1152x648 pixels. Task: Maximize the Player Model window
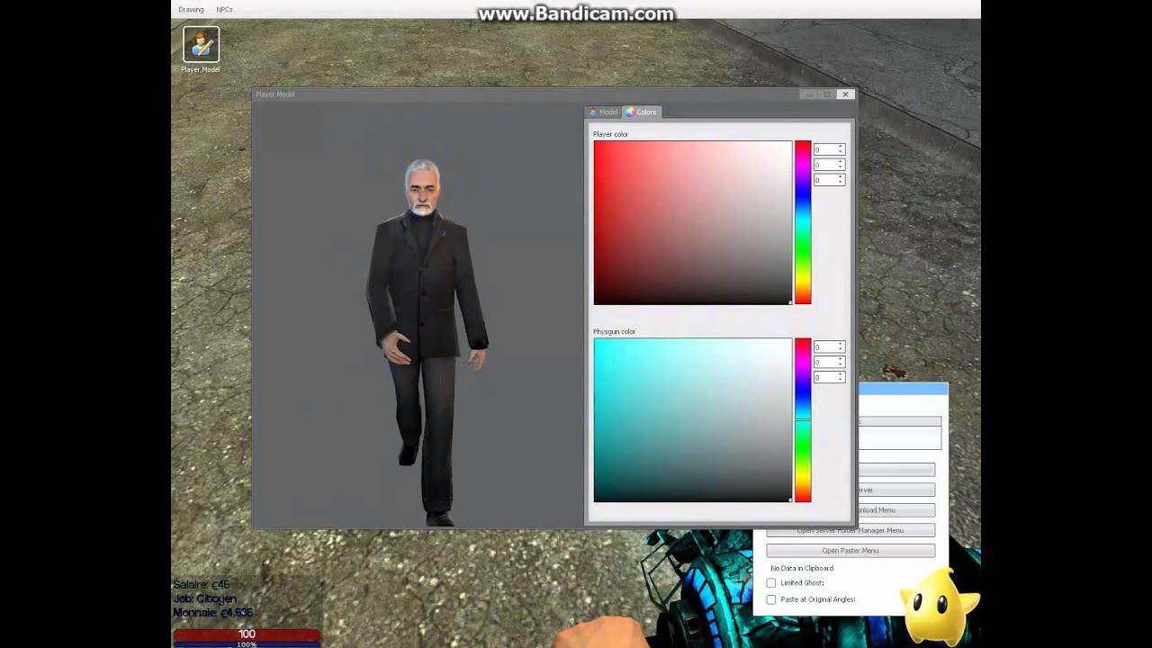coord(827,94)
